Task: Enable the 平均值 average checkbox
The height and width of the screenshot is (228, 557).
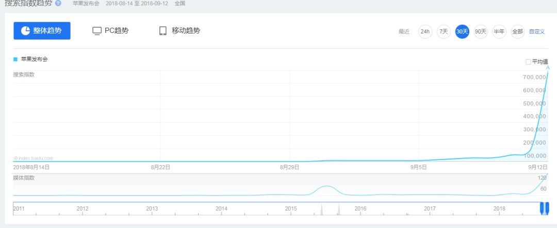Action: (528, 62)
